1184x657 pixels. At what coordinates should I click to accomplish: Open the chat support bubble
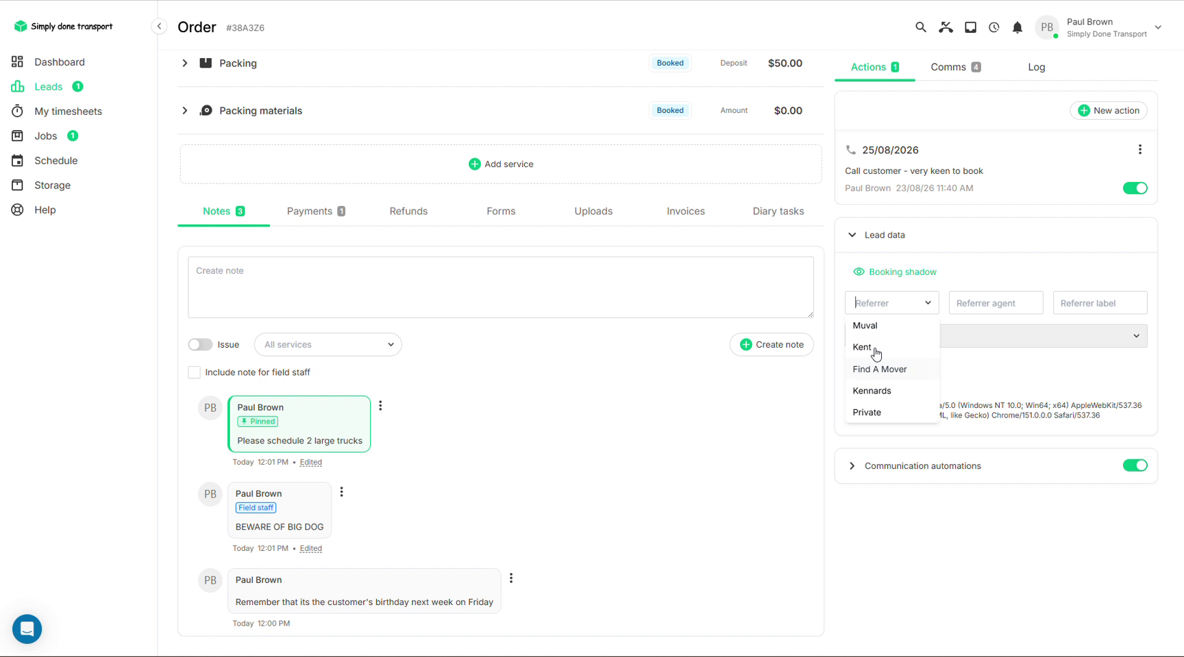[x=27, y=629]
